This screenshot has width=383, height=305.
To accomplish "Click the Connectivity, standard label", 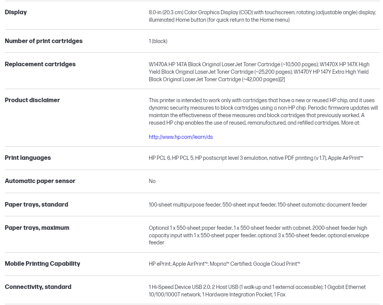I will [x=38, y=287].
